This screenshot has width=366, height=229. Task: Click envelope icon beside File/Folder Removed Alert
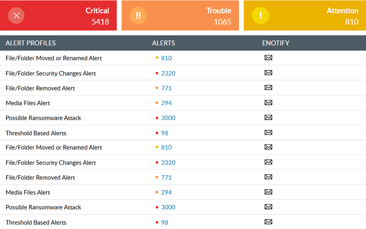click(x=268, y=88)
